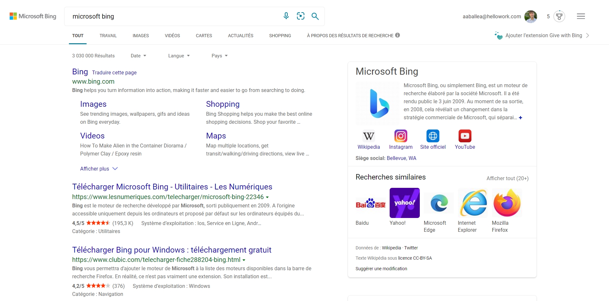Viewport: 609px width, 301px height.
Task: Click the Microsoft Bing logo
Action: pyautogui.click(x=33, y=16)
